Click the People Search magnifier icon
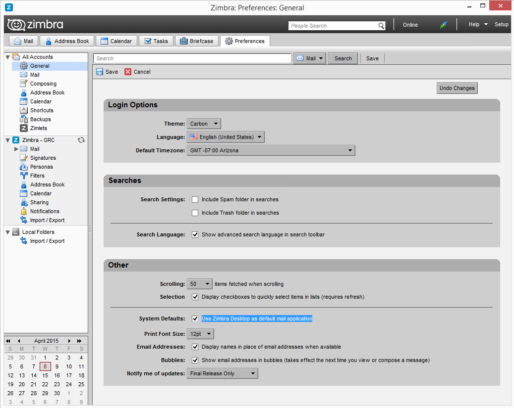 (x=381, y=26)
